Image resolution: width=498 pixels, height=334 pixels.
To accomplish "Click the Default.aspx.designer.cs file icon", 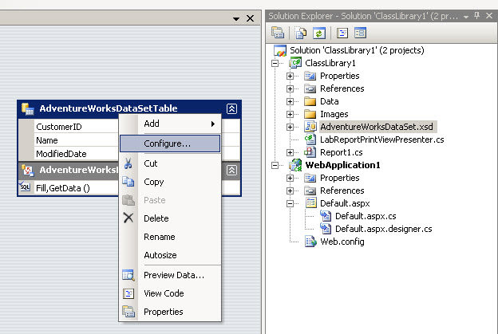I will coord(326,228).
